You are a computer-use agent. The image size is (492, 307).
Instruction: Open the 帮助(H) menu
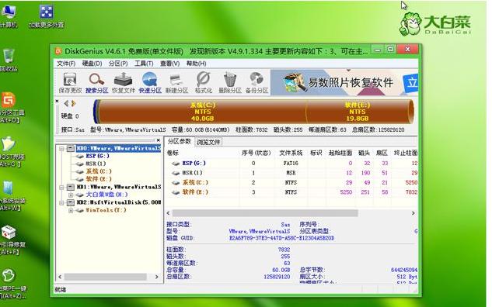point(196,64)
